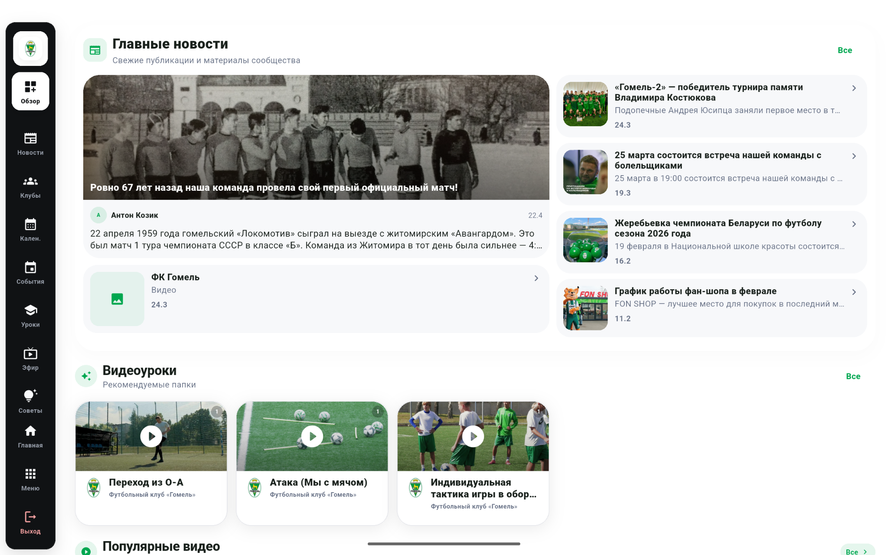
Task: Open the «Гомель-2» team photo thumbnail
Action: click(585, 104)
